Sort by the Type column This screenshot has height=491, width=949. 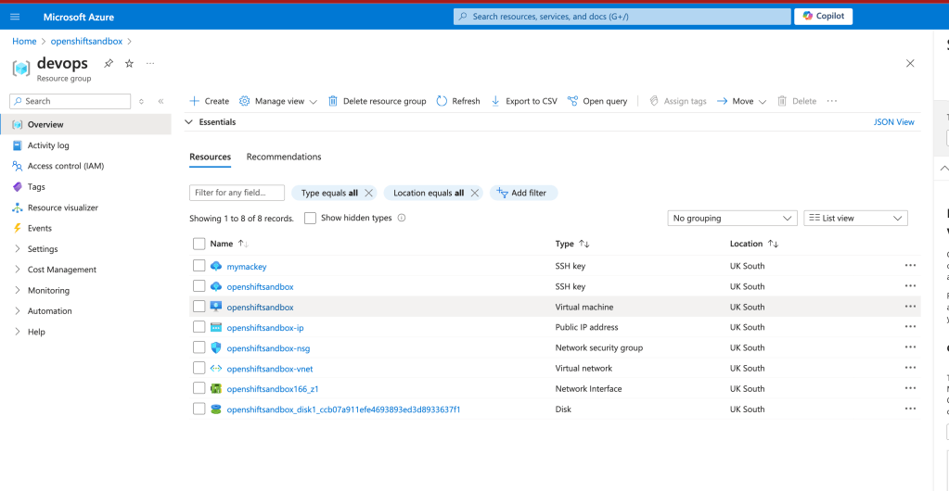click(x=572, y=244)
